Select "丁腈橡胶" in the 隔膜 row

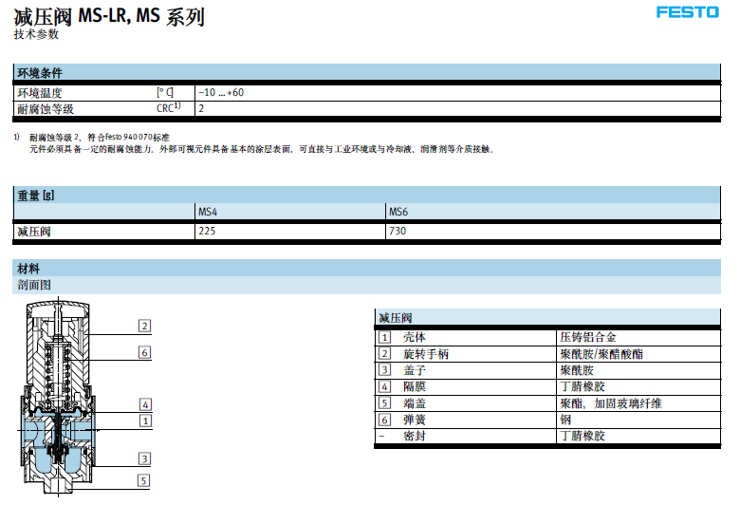(x=583, y=386)
